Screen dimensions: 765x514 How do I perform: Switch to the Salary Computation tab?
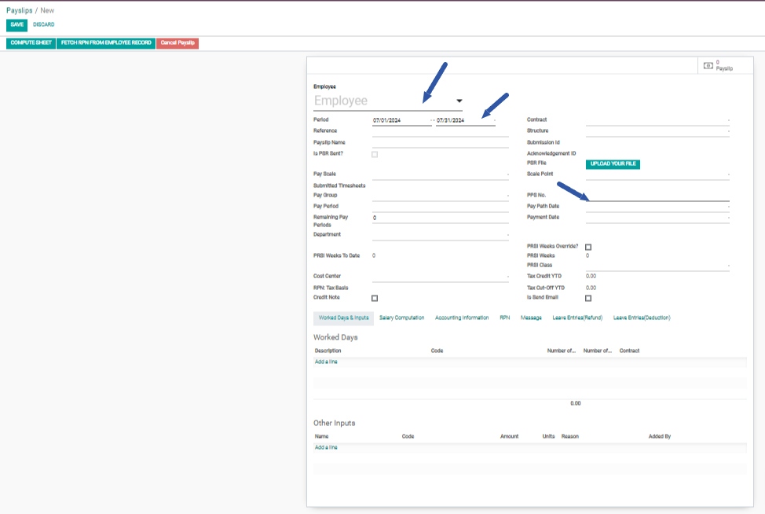pyautogui.click(x=401, y=318)
